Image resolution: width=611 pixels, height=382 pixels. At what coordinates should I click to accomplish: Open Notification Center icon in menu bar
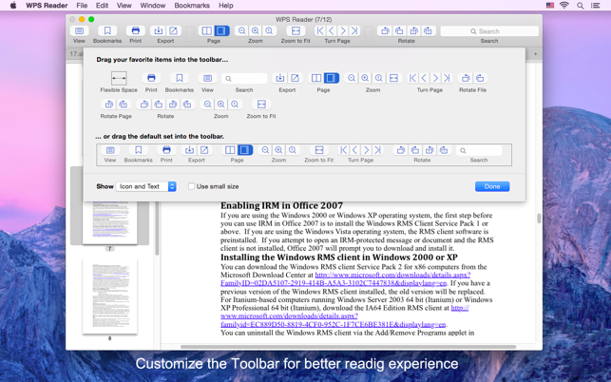596,6
